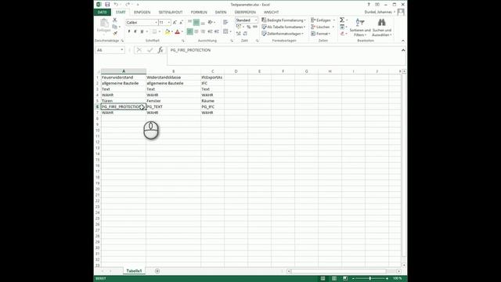Activate the Format Painter brush

point(115,33)
